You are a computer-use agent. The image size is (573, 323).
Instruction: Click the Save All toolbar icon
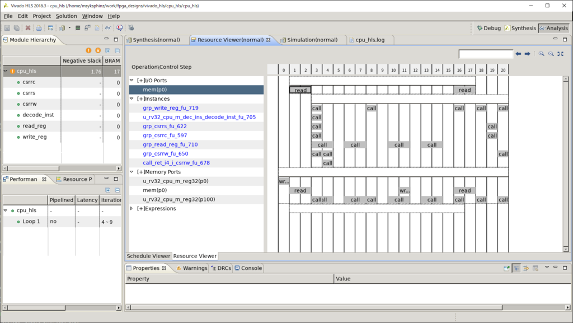(x=16, y=28)
